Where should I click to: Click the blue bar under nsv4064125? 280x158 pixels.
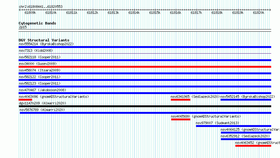click(246, 133)
